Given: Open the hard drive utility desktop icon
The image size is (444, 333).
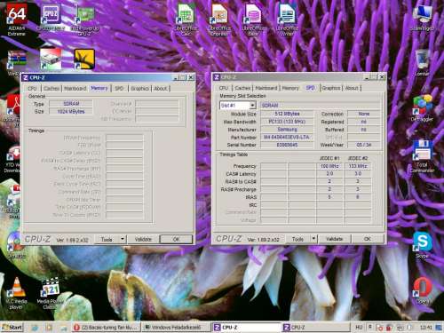Looking at the screenshot, I should 51,59.
